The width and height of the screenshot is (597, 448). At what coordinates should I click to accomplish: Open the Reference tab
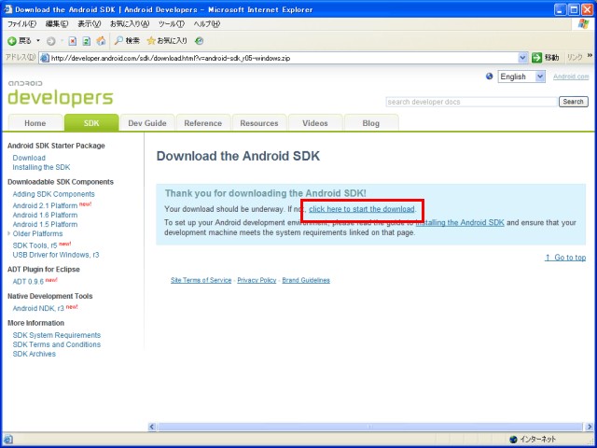click(x=203, y=123)
